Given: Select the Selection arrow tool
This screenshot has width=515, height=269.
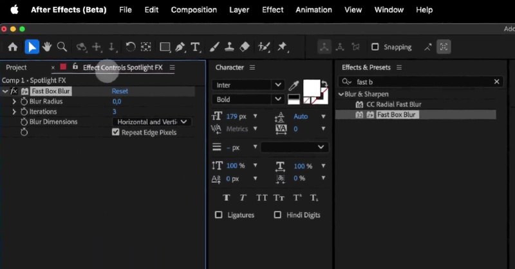Looking at the screenshot, I should click(32, 47).
